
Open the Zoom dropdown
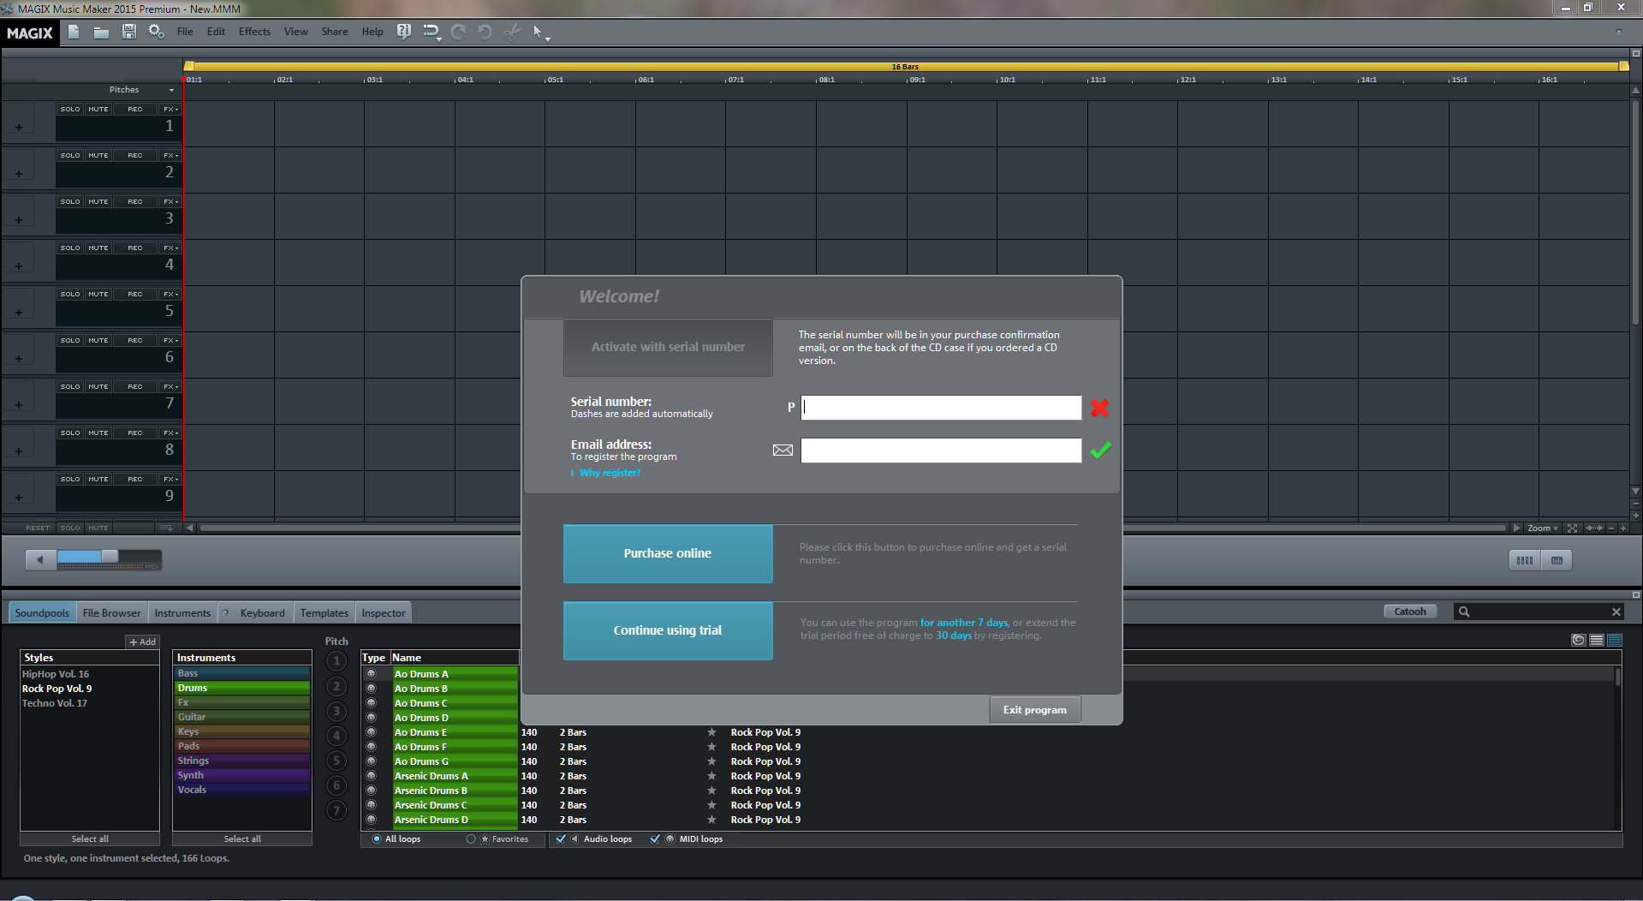pyautogui.click(x=1543, y=528)
